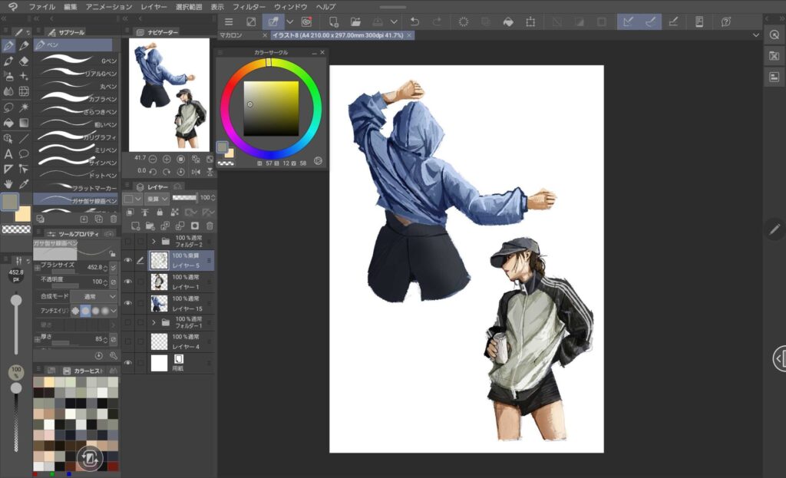The height and width of the screenshot is (478, 786).
Task: Select the Hand move tool
Action: click(x=8, y=184)
